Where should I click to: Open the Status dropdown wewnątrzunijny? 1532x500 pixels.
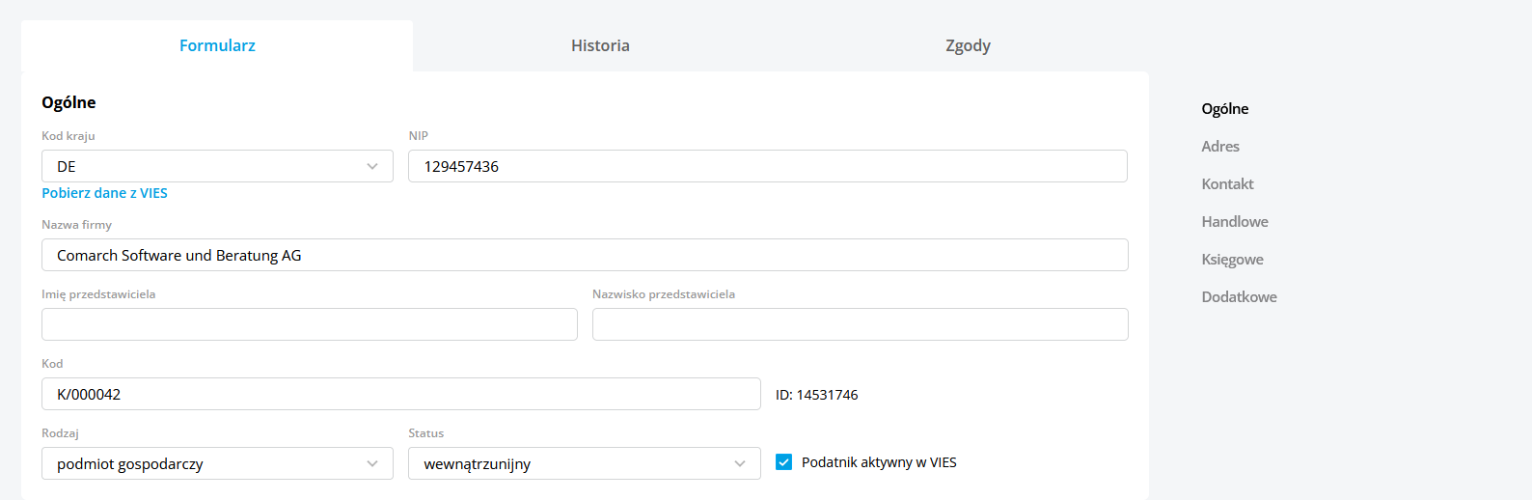click(585, 463)
